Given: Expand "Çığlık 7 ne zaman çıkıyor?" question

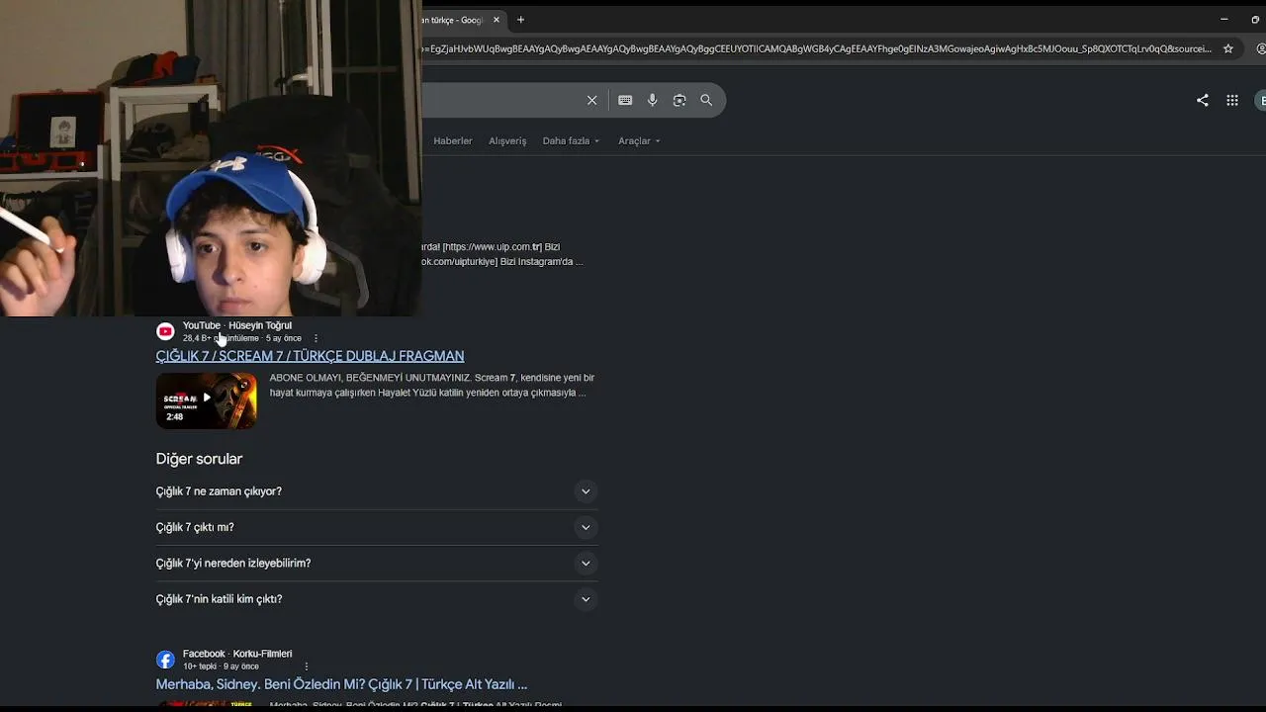Looking at the screenshot, I should click(377, 491).
